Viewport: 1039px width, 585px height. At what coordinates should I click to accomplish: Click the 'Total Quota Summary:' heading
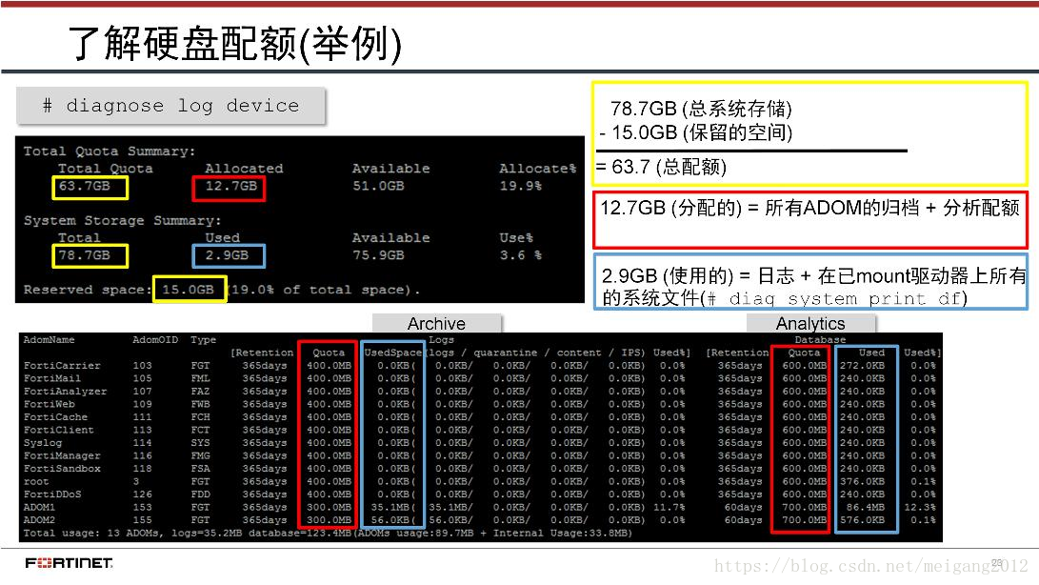[x=110, y=151]
